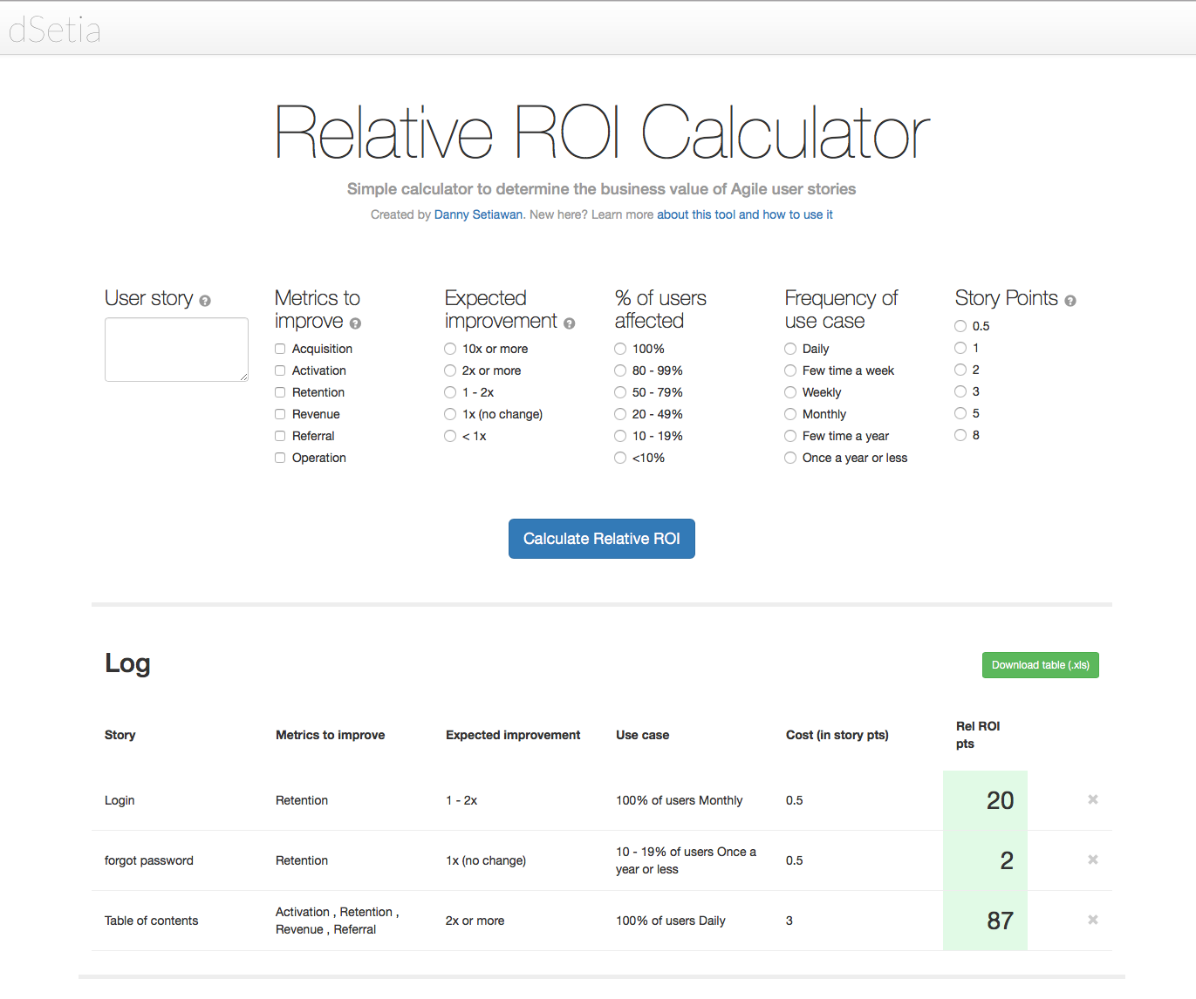The width and height of the screenshot is (1196, 999).
Task: Click the Story column header
Action: [120, 735]
